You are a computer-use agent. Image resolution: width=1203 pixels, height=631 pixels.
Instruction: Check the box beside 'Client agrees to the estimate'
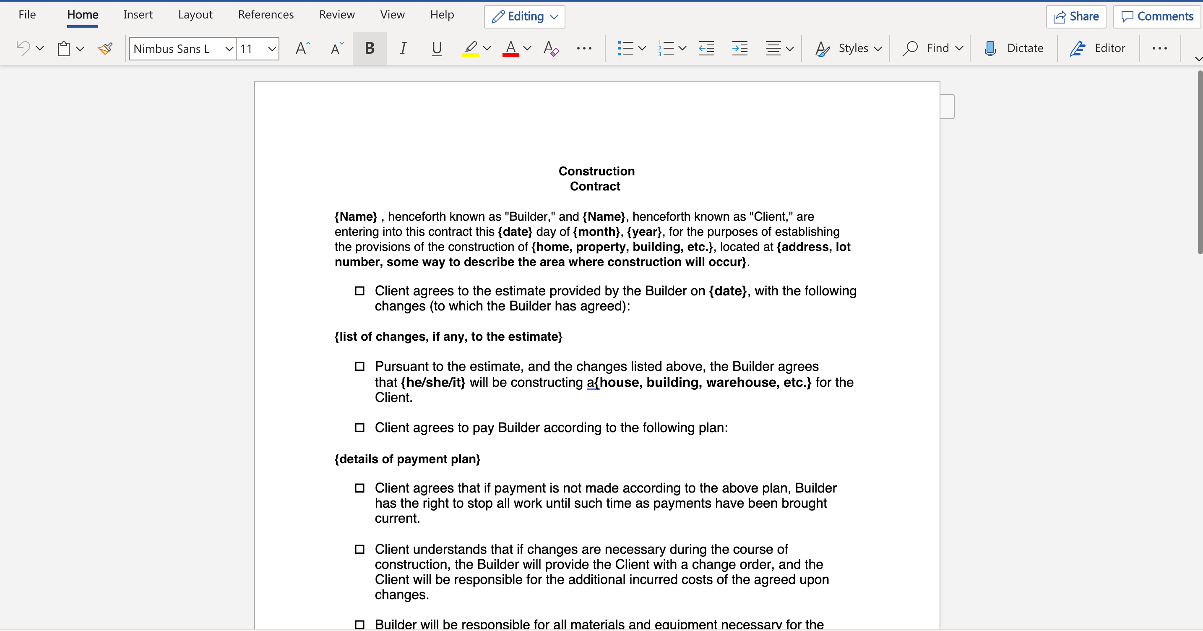click(x=359, y=291)
